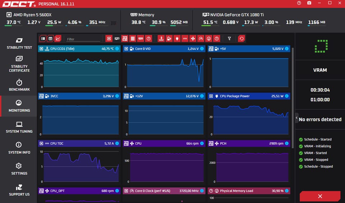The image size is (345, 203).
Task: Switch to the graph view layout
Action: click(x=58, y=39)
